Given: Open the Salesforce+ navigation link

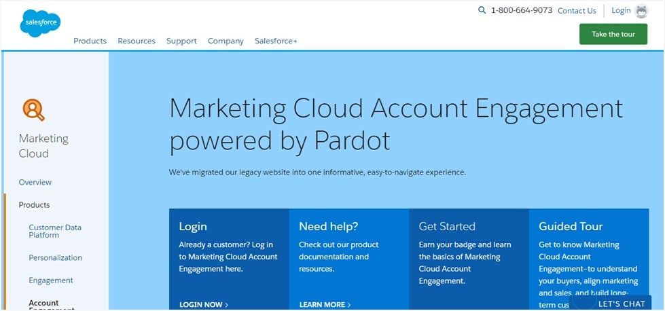Looking at the screenshot, I should [276, 41].
